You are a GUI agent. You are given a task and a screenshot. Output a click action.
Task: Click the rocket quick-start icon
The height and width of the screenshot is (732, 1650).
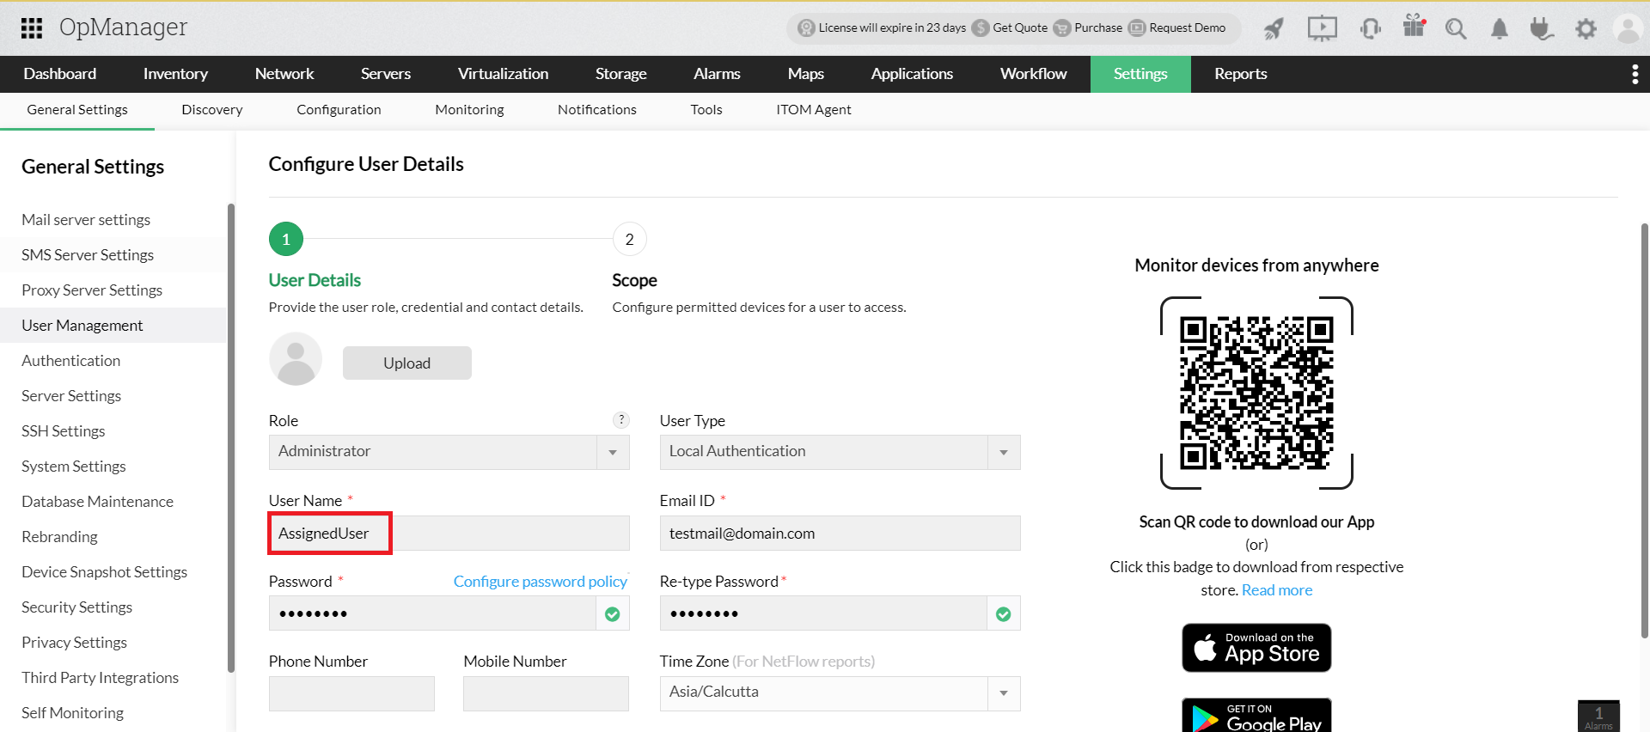coord(1274,28)
